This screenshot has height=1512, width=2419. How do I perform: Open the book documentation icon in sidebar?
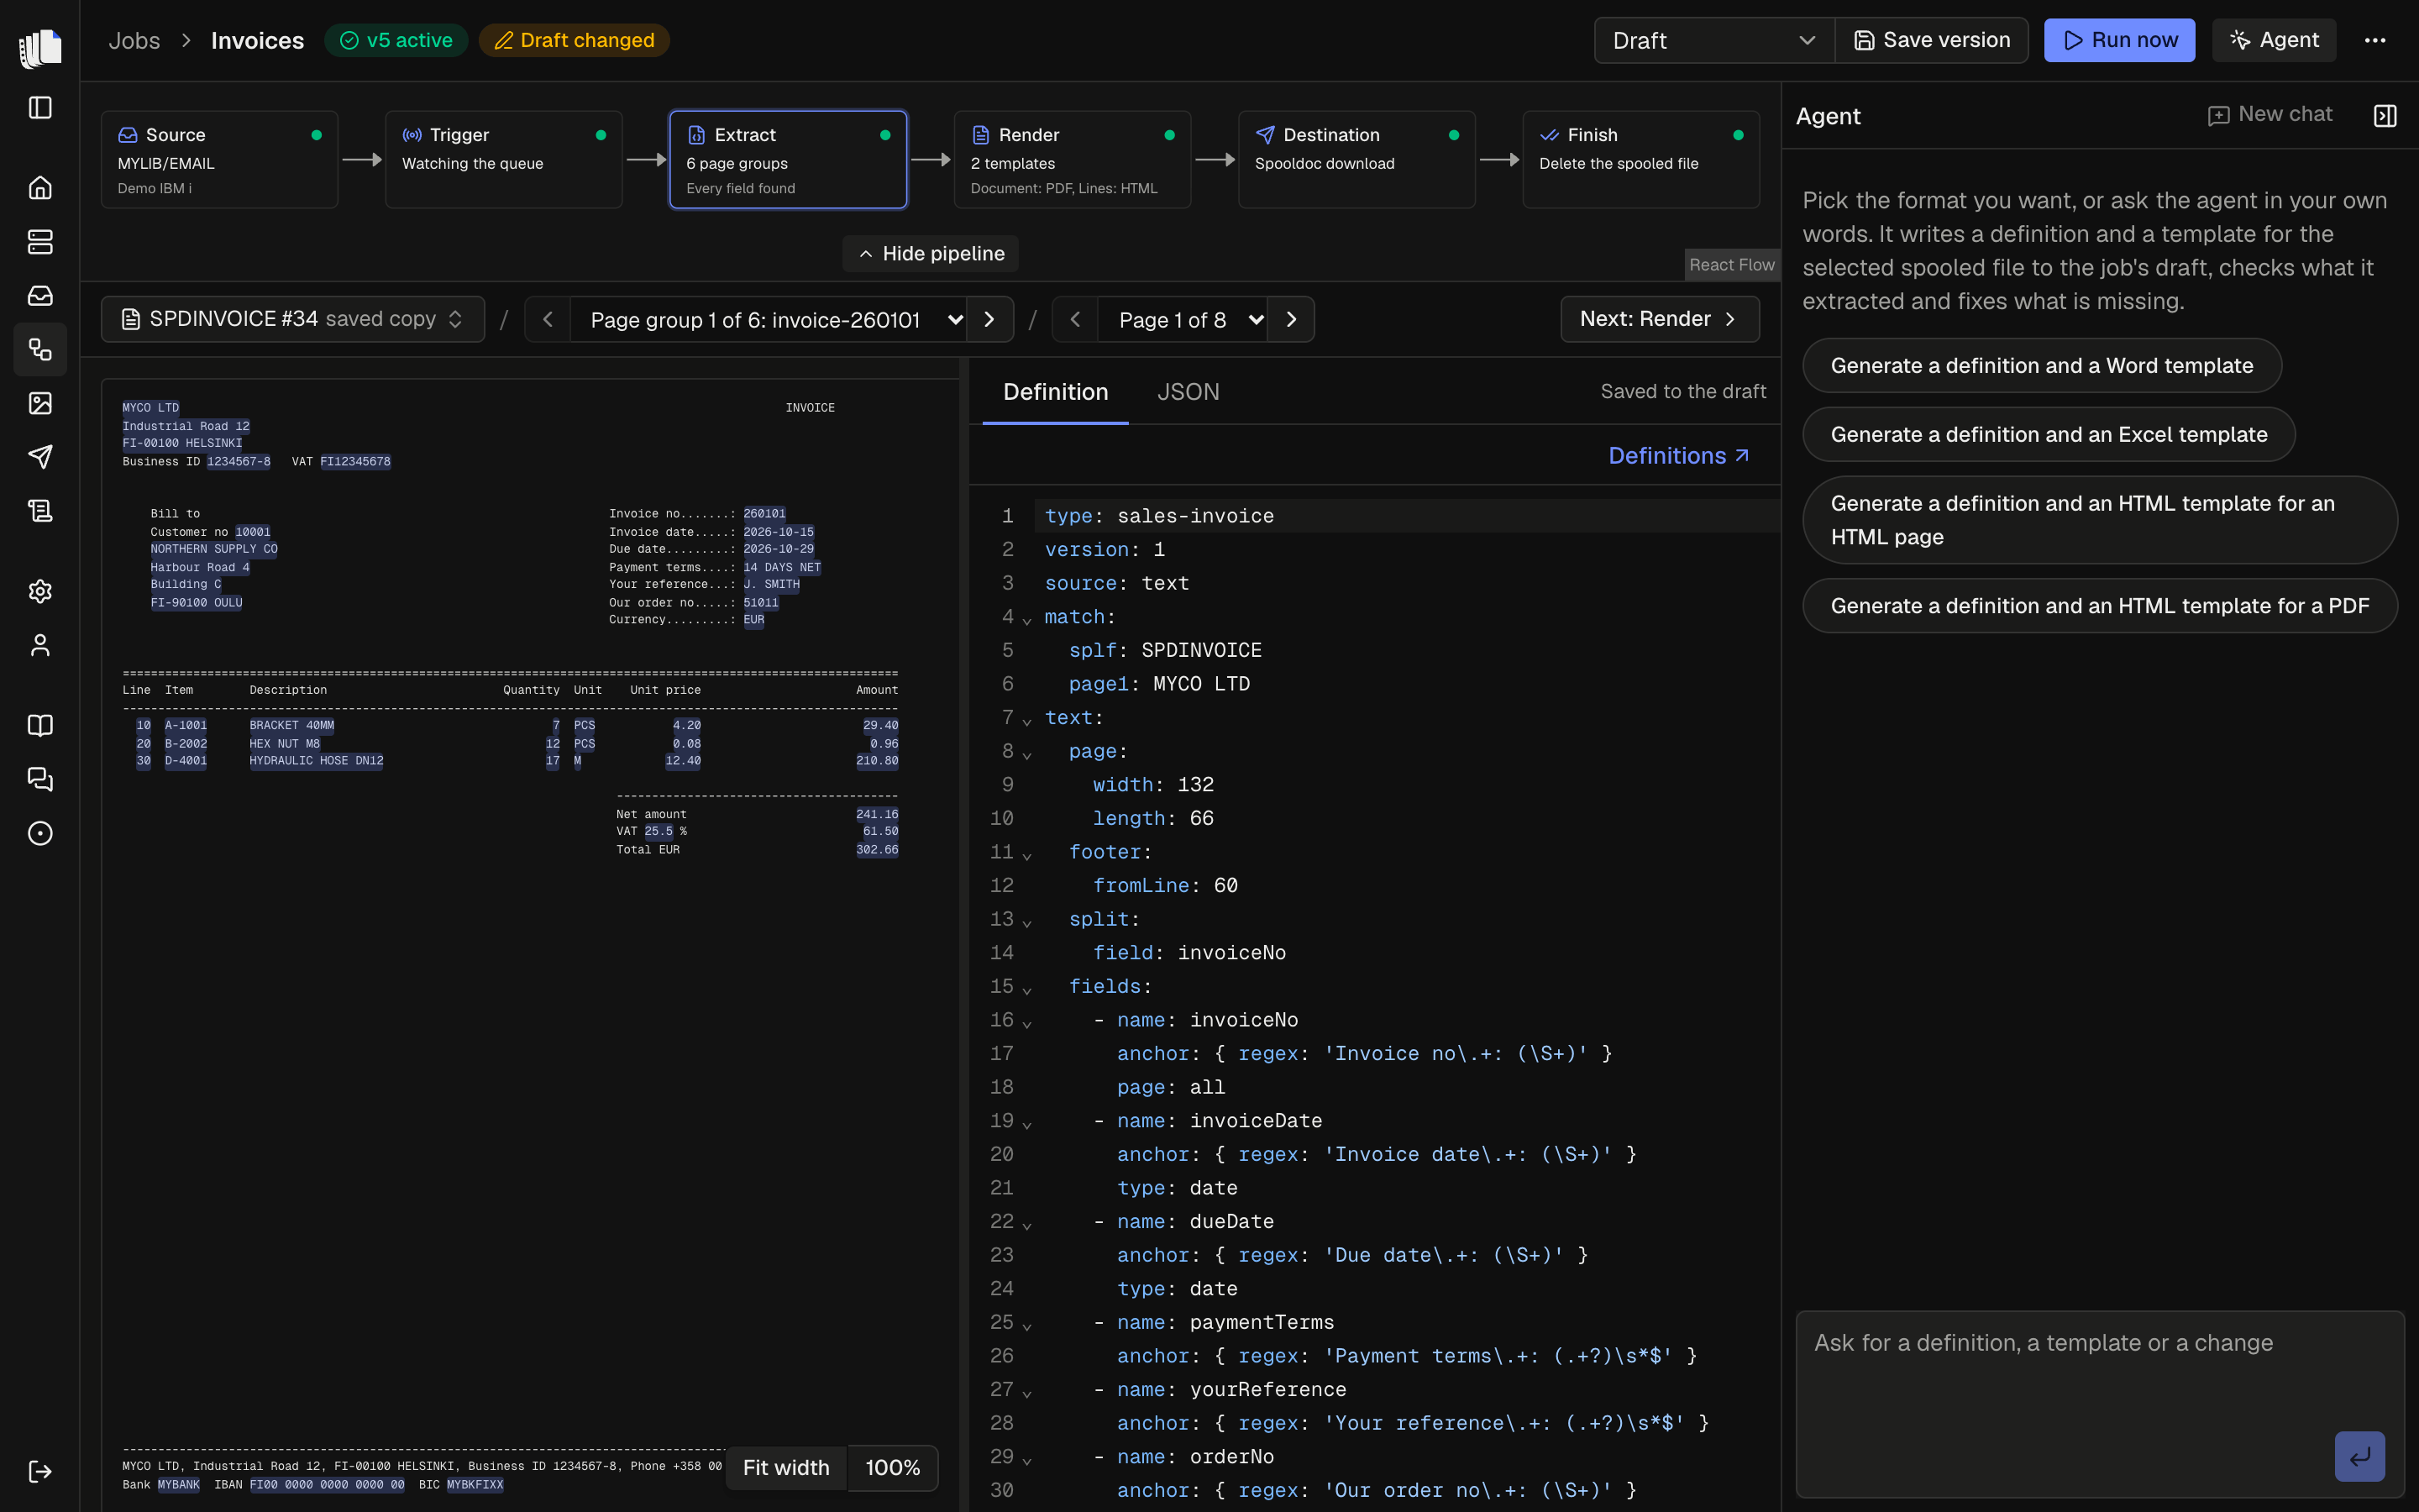click(x=40, y=726)
